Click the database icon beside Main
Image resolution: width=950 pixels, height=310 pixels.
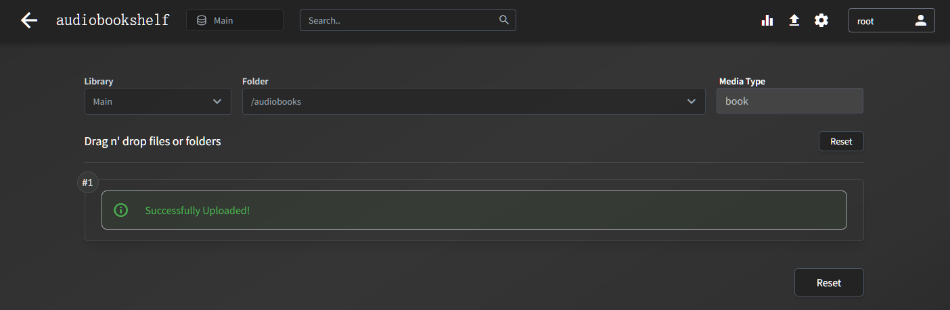(202, 20)
